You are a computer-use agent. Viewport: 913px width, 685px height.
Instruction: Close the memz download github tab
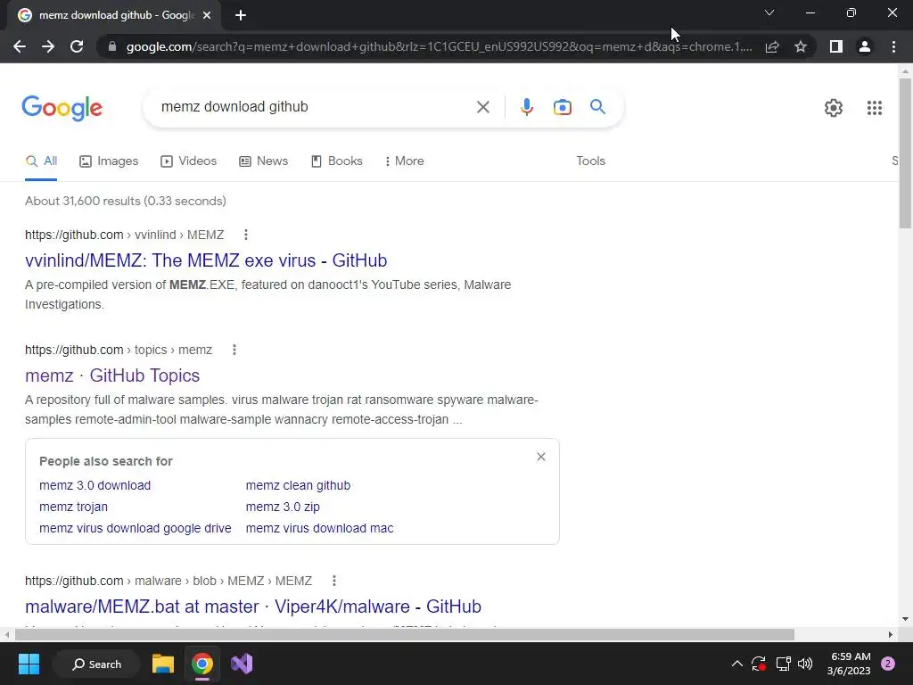click(x=207, y=15)
